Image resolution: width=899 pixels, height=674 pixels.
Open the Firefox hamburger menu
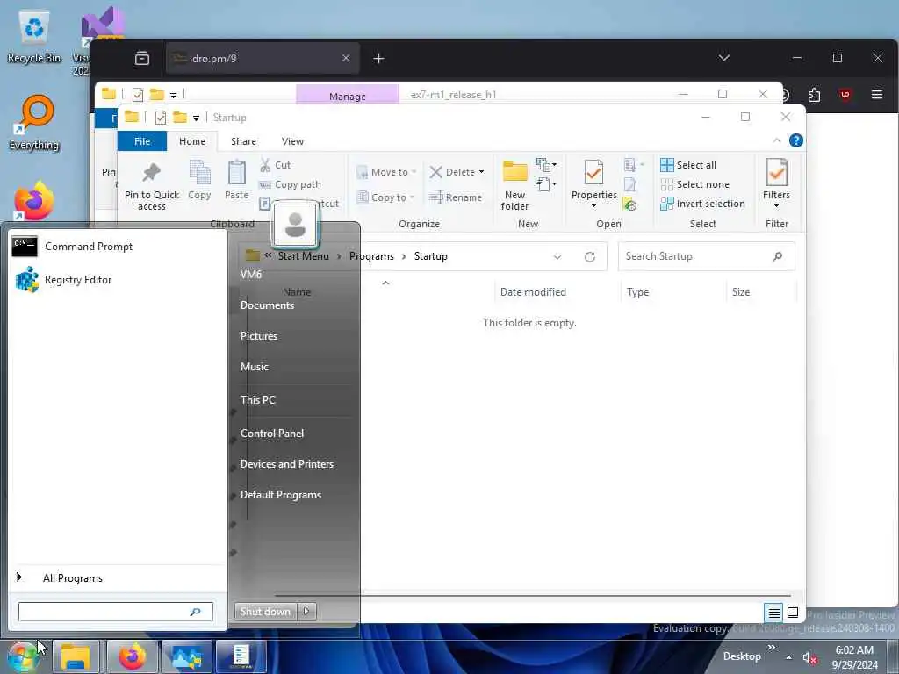pyautogui.click(x=877, y=95)
